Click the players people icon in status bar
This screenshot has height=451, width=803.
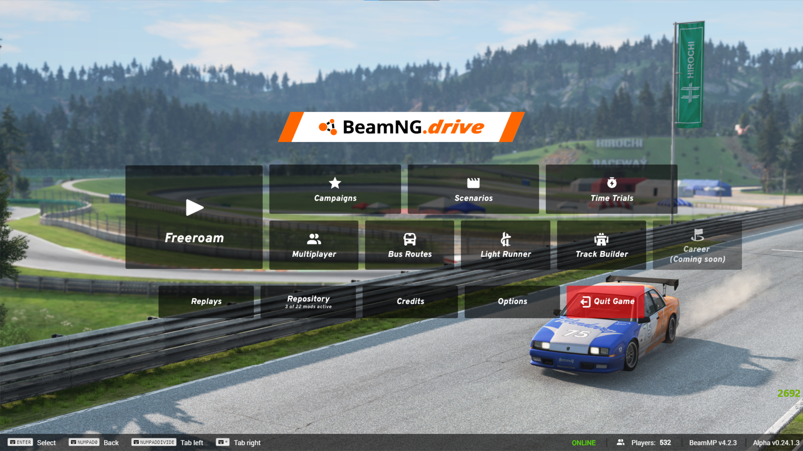click(x=620, y=442)
